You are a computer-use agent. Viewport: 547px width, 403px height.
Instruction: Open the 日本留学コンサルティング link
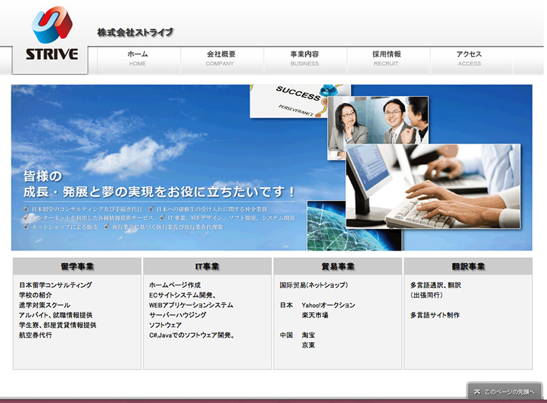56,285
